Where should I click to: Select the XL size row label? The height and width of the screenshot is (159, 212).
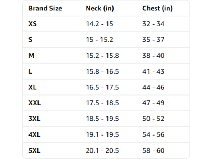(x=32, y=87)
